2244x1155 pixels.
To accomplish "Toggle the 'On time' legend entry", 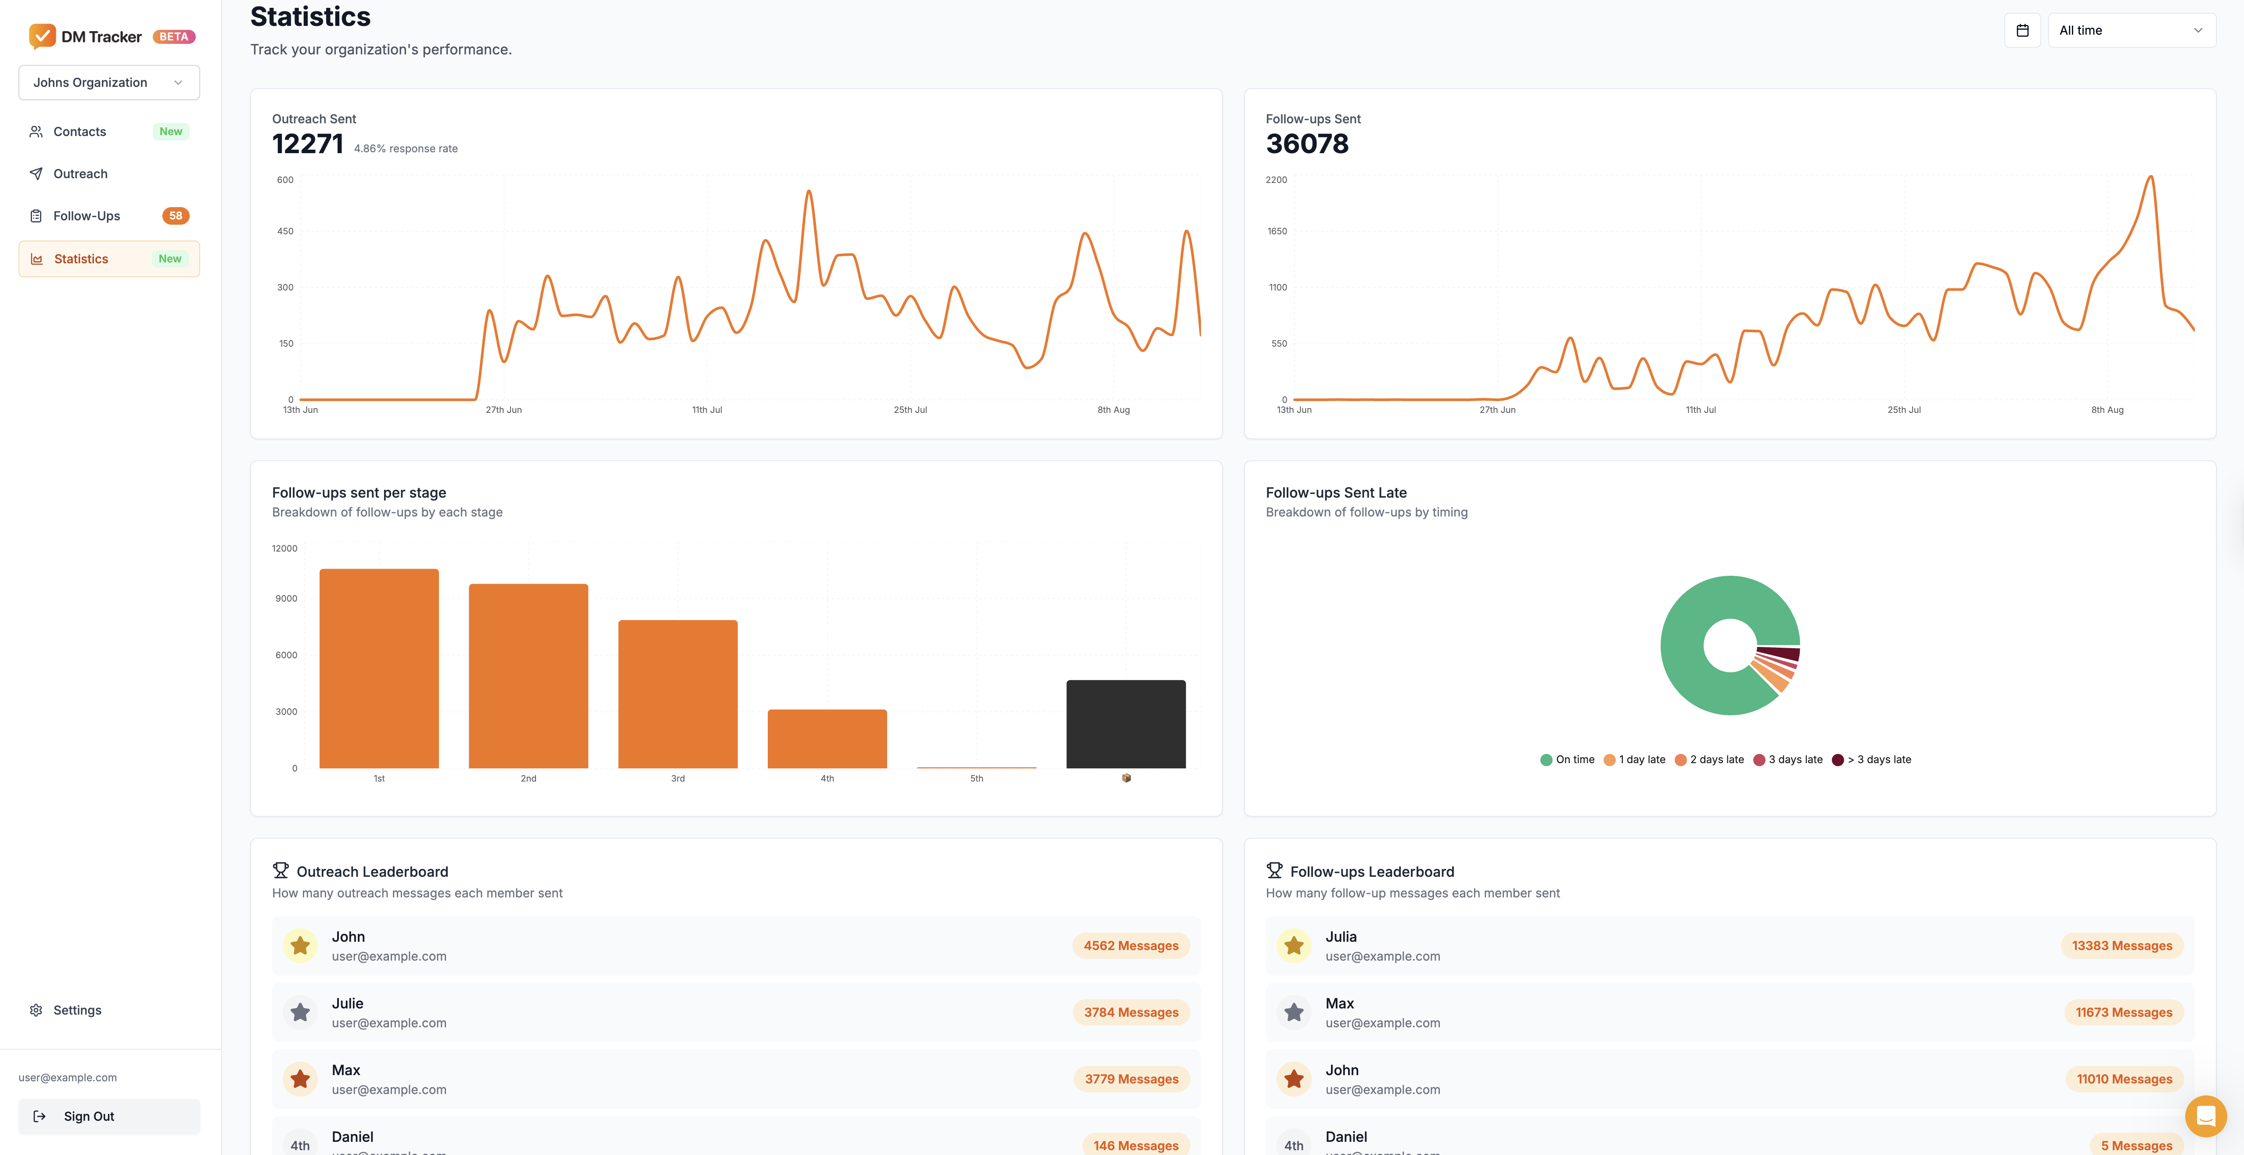I will click(x=1567, y=759).
